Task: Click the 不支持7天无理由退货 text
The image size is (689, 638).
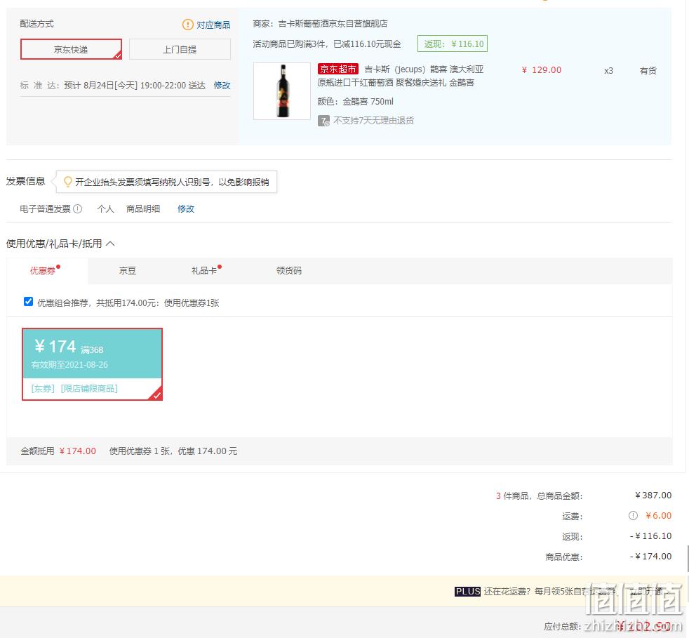Action: click(x=373, y=121)
